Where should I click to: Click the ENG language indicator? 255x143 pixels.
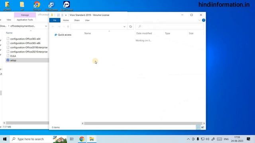tap(226, 139)
